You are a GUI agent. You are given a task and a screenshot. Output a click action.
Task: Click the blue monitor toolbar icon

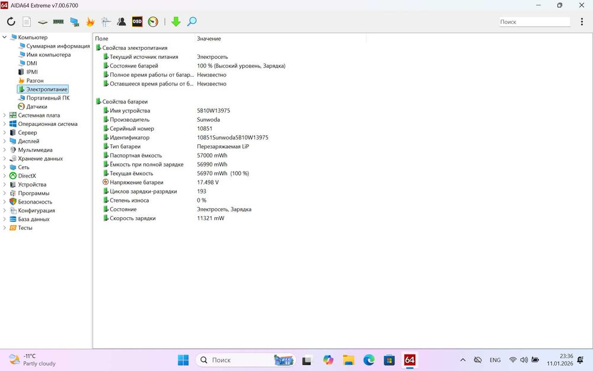coord(75,22)
